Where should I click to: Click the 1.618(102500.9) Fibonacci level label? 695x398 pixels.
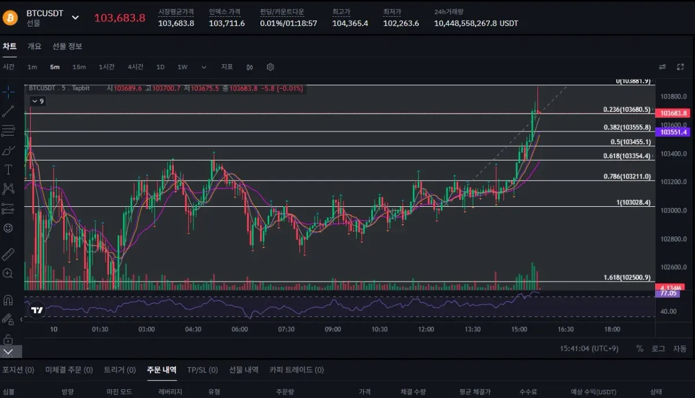click(x=627, y=277)
